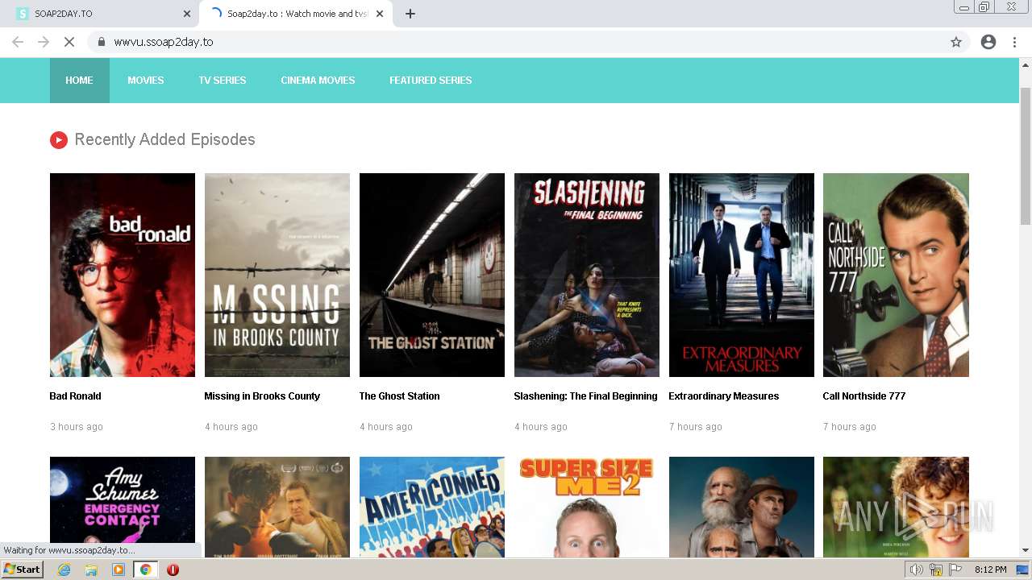Open Call Northside 777 poster
Screen dimensions: 1032x580
pos(896,275)
